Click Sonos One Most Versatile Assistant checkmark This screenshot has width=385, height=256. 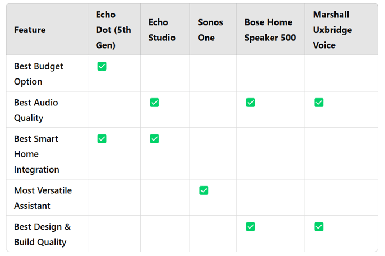click(x=204, y=190)
